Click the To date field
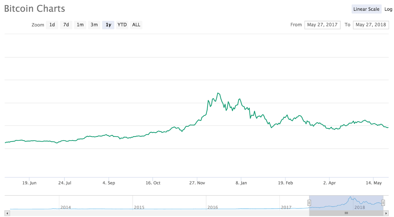The height and width of the screenshot is (217, 394). click(x=371, y=25)
